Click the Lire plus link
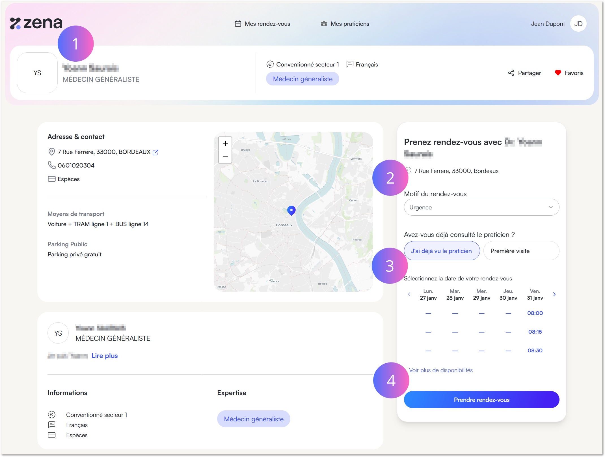Screen dimensions: 605x457 click(x=105, y=356)
